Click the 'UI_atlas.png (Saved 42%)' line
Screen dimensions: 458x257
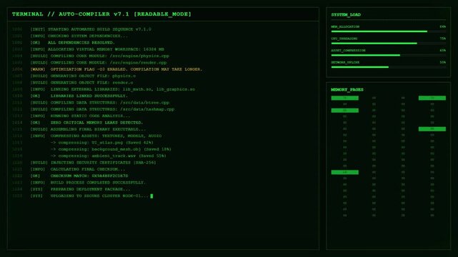click(101, 143)
